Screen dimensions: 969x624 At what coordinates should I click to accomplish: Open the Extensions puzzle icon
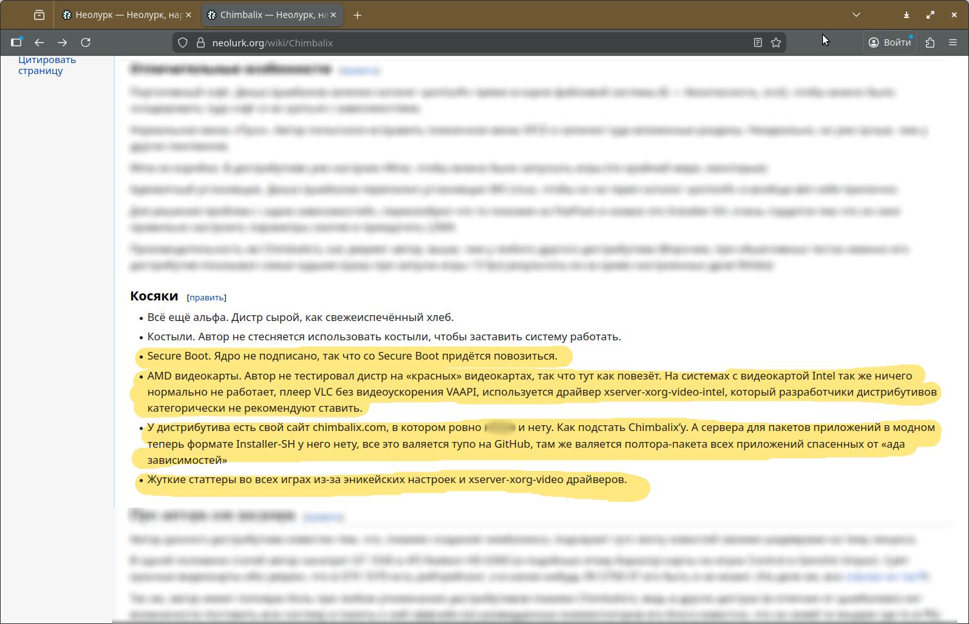point(930,42)
